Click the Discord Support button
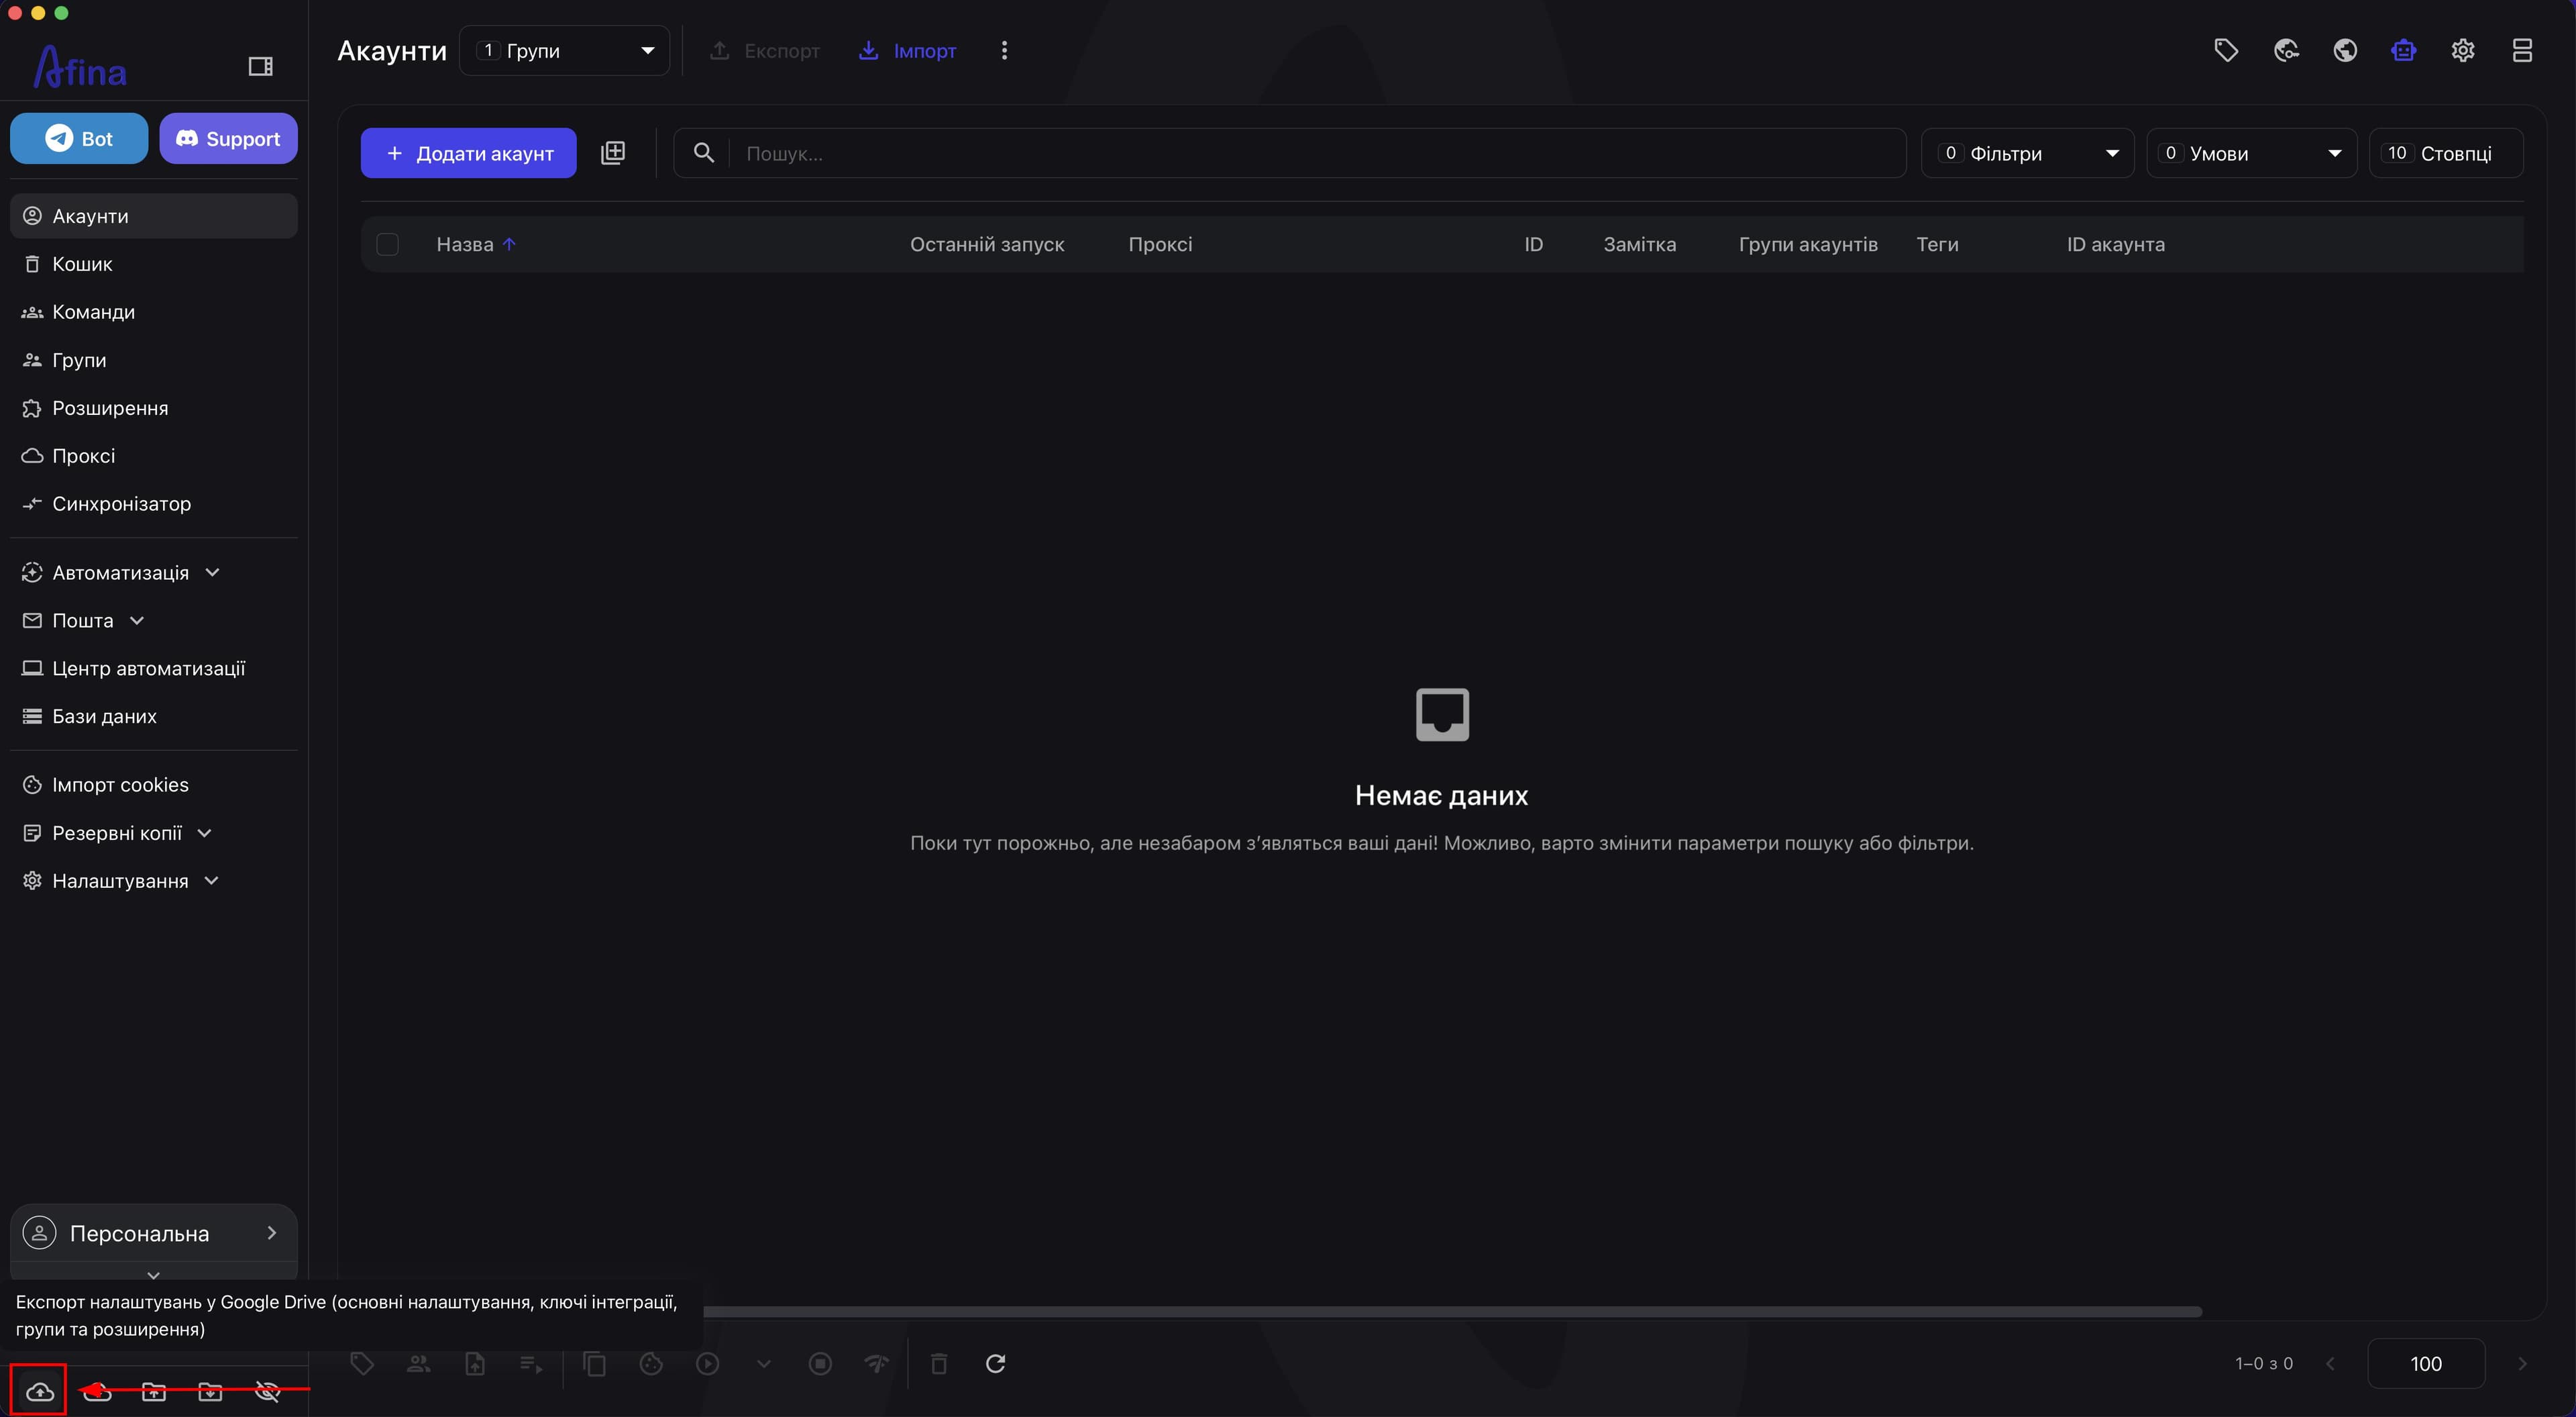The image size is (2576, 1417). pyautogui.click(x=228, y=138)
